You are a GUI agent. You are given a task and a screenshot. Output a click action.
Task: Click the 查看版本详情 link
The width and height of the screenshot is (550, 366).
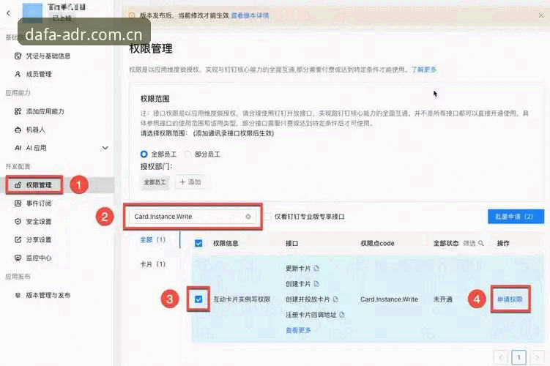[x=250, y=15]
